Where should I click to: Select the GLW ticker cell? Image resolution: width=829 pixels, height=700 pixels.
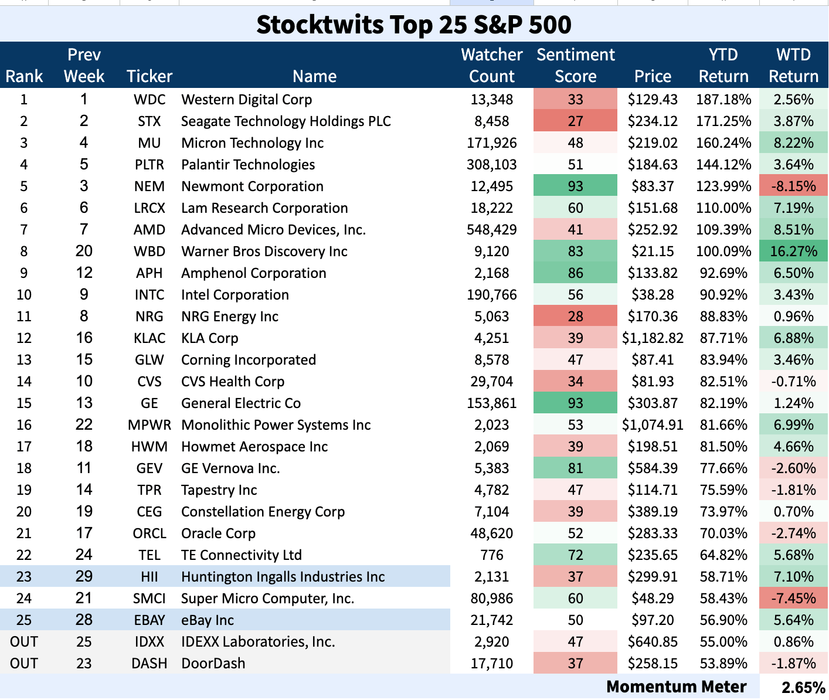(150, 360)
